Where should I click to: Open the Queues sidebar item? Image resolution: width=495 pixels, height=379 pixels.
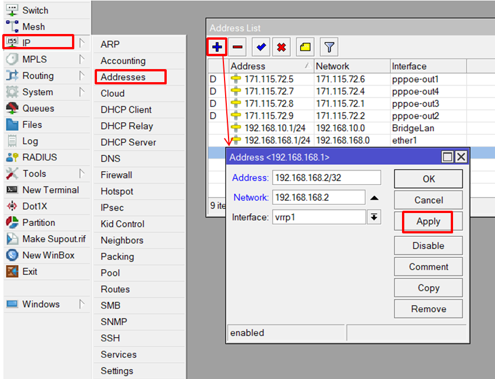tap(38, 108)
